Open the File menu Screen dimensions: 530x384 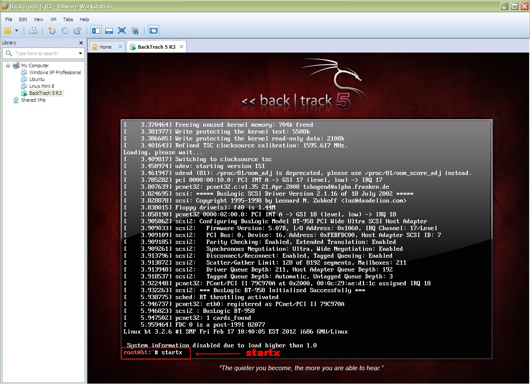(x=9, y=19)
